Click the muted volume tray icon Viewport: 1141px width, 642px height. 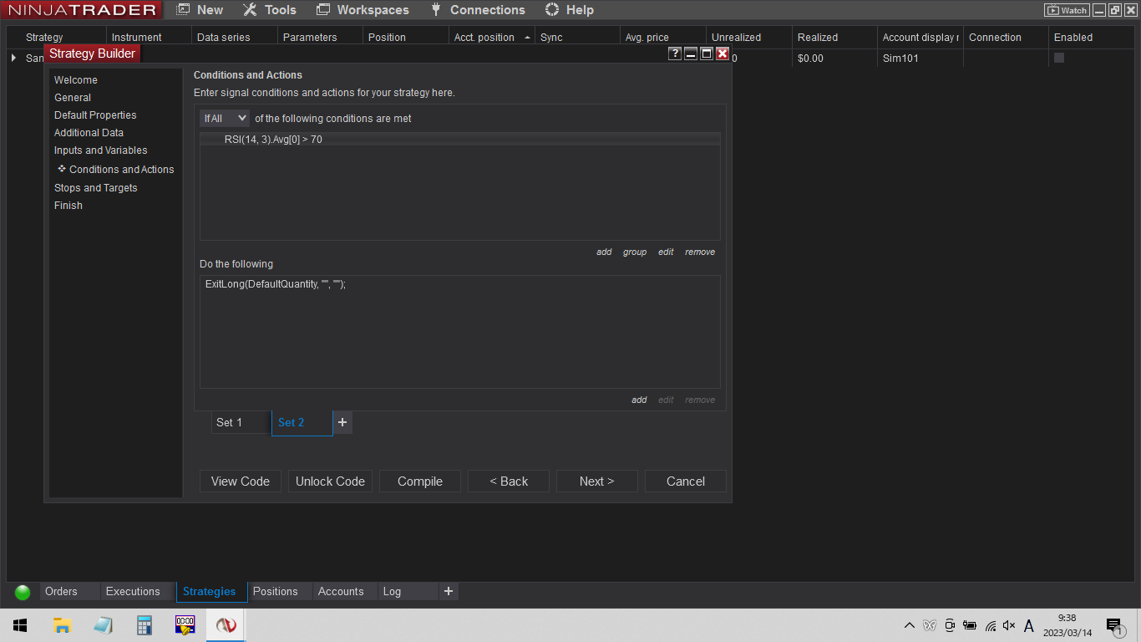coord(1009,625)
